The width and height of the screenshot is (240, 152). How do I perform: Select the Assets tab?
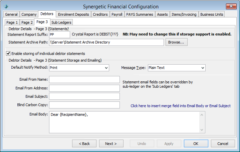click(163, 14)
